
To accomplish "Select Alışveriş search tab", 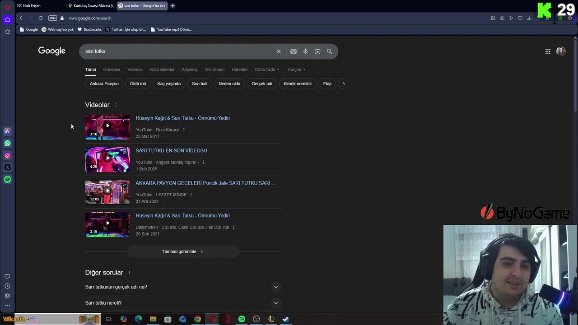I will click(190, 70).
